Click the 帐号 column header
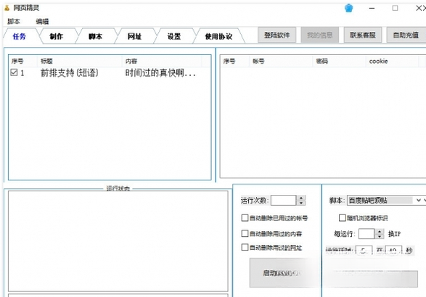426x297 pixels. point(281,62)
